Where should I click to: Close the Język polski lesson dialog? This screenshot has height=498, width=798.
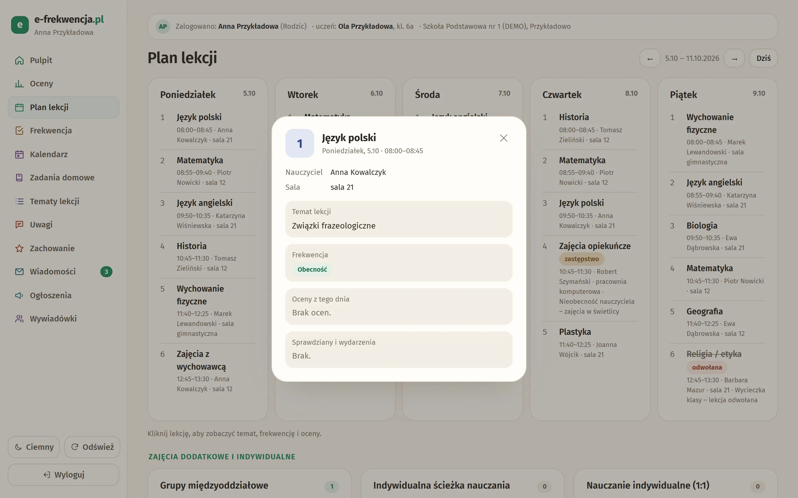[x=503, y=138]
